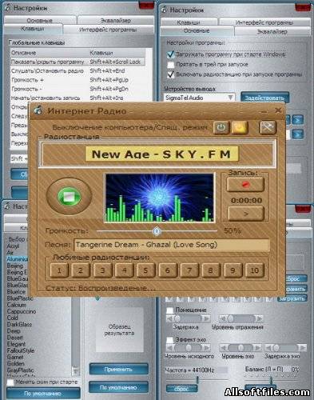The image size is (314, 400).
Task: Open Клавиши tab in top-right settings window
Action: 189,22
